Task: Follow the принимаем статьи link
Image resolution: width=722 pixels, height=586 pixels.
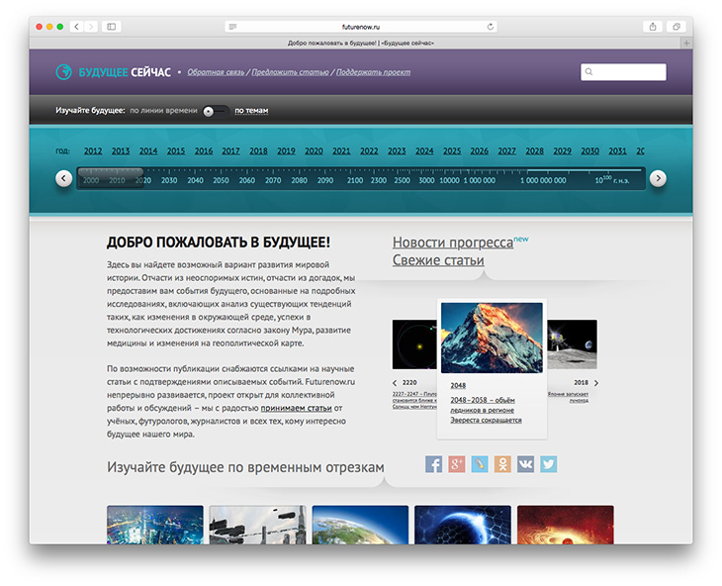Action: [295, 408]
